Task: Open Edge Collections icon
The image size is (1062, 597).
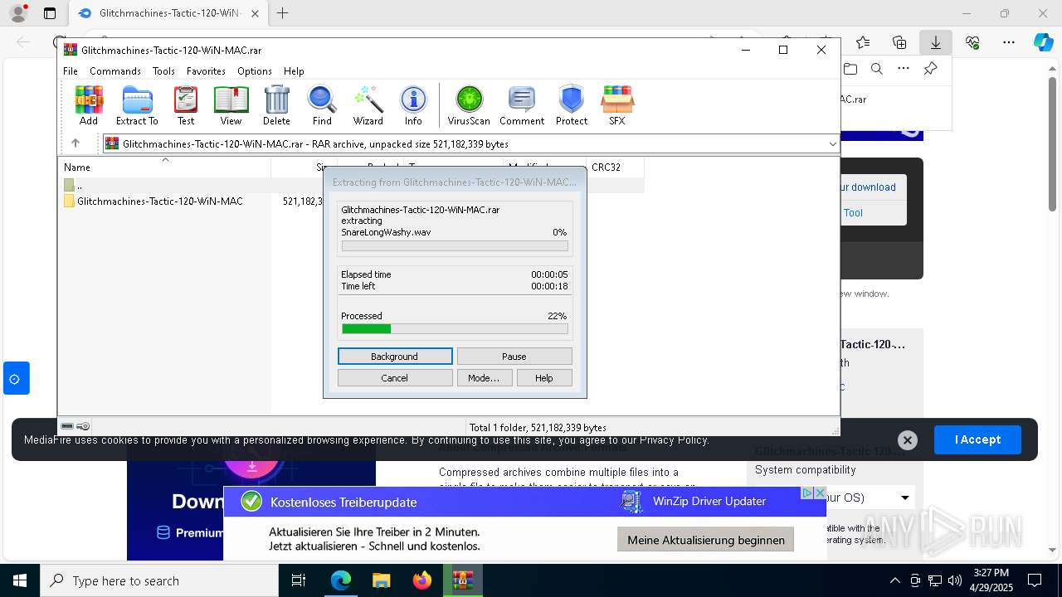Action: click(899, 42)
